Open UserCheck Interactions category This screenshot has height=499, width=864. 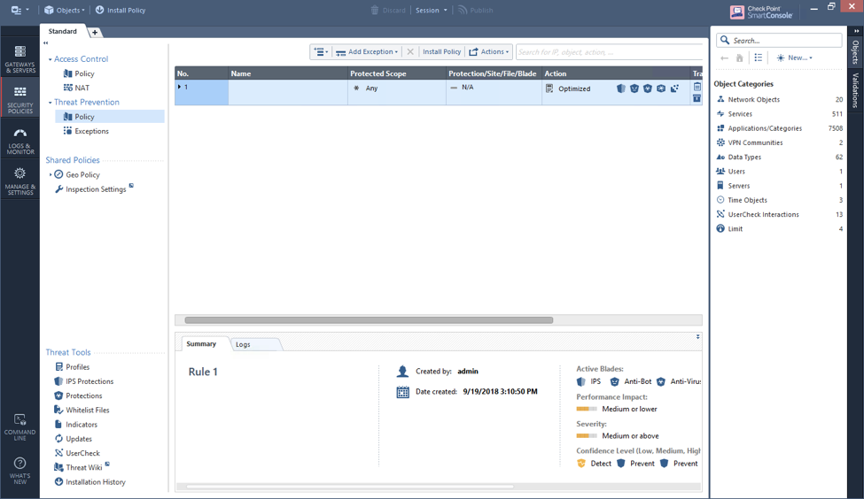(779, 214)
